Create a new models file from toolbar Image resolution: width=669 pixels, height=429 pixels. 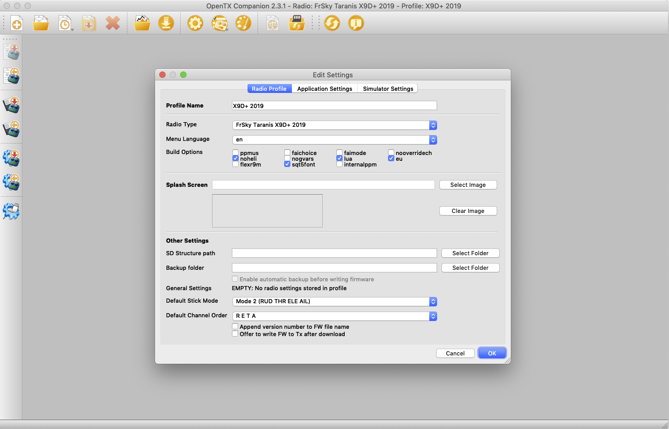point(17,23)
